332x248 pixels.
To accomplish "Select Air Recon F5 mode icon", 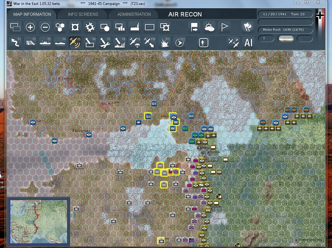I will (75, 42).
